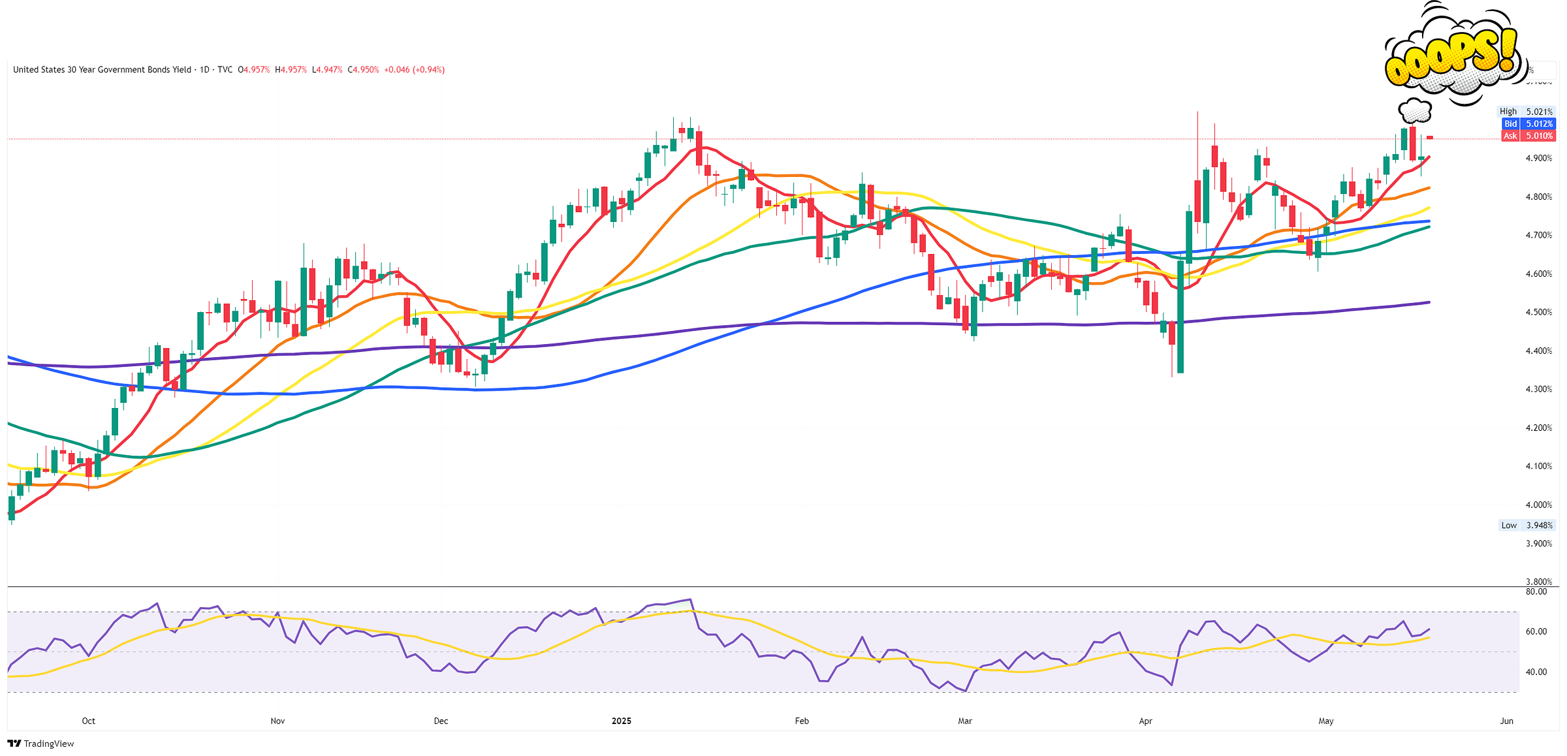Click the High 5.021% label
Viewport: 1567px width, 756px height.
click(x=1526, y=112)
